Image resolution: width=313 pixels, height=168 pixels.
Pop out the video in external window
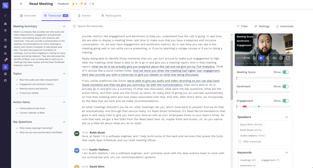[x=288, y=58]
